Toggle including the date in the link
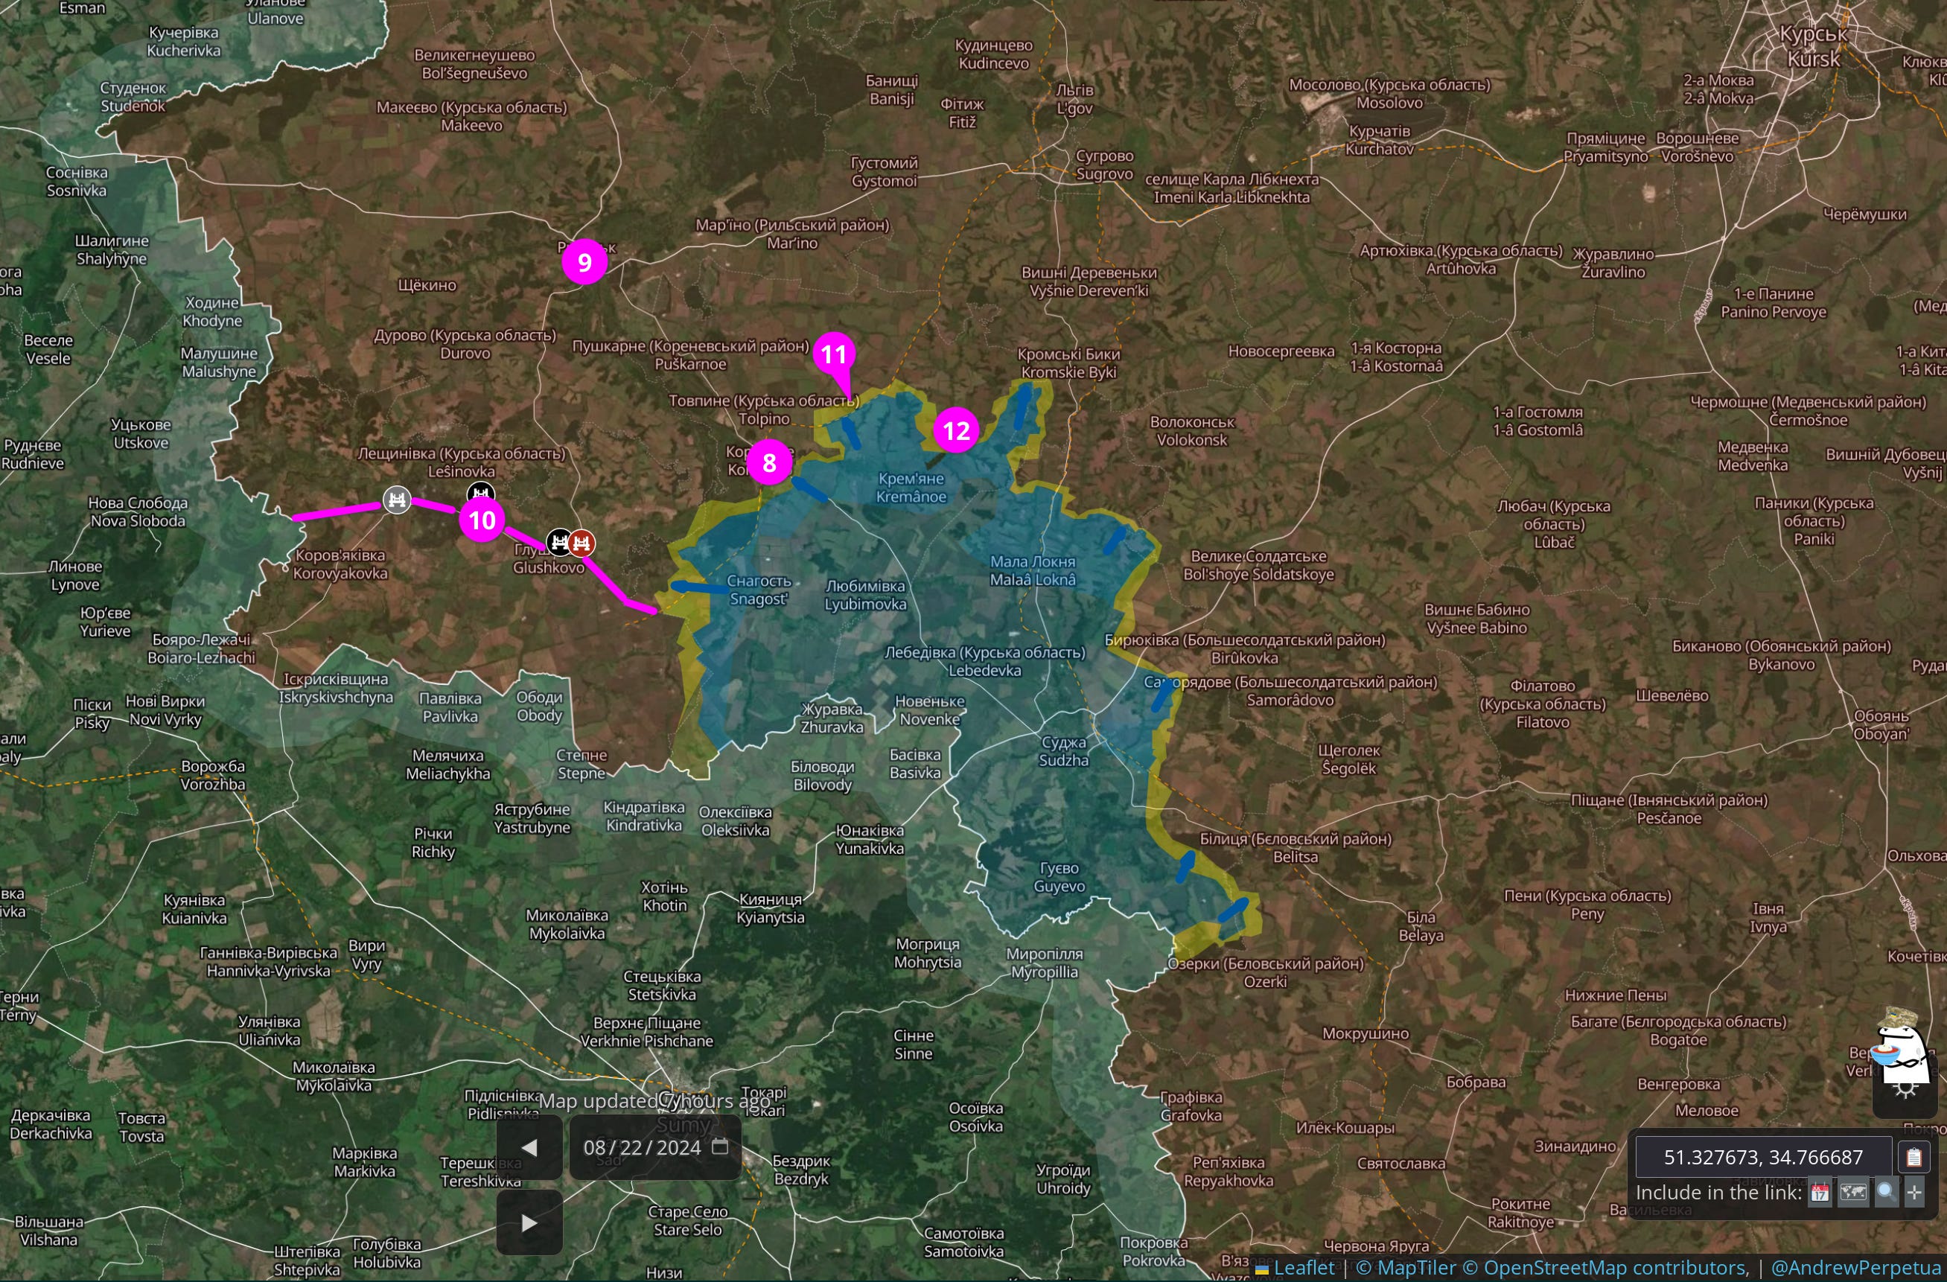The width and height of the screenshot is (1947, 1282). pos(1820,1193)
